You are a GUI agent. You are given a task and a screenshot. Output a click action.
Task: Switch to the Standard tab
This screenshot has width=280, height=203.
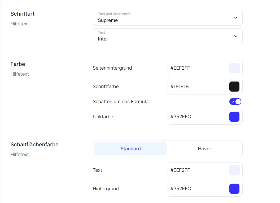point(130,149)
